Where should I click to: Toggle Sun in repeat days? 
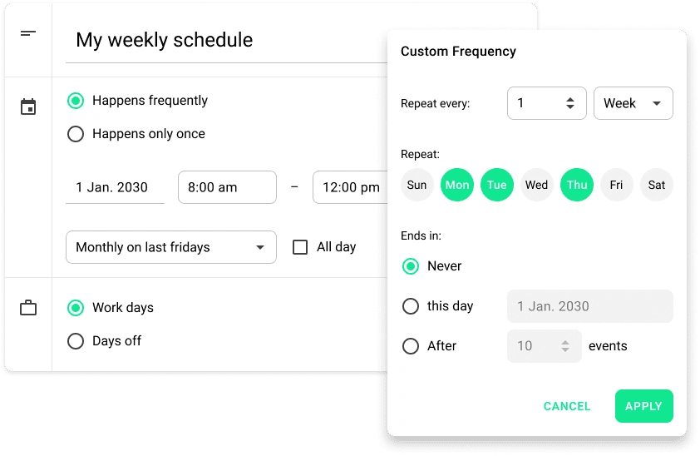pos(417,185)
